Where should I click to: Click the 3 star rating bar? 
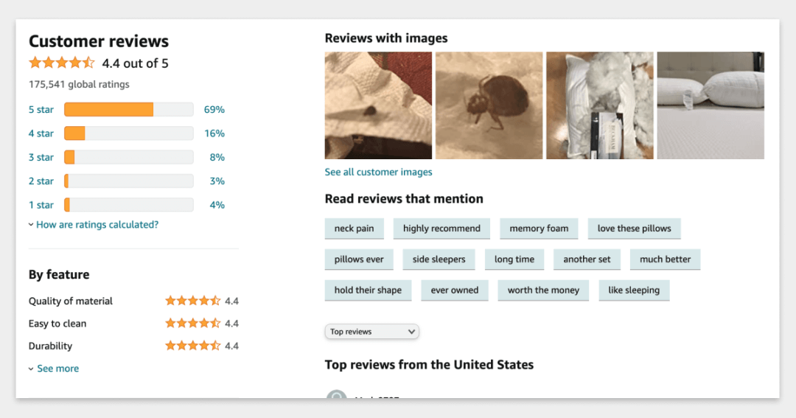[x=129, y=158]
